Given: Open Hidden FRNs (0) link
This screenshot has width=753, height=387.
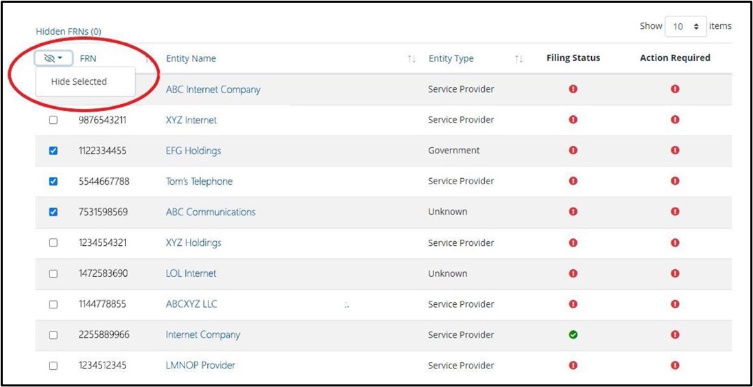Looking at the screenshot, I should point(69,32).
